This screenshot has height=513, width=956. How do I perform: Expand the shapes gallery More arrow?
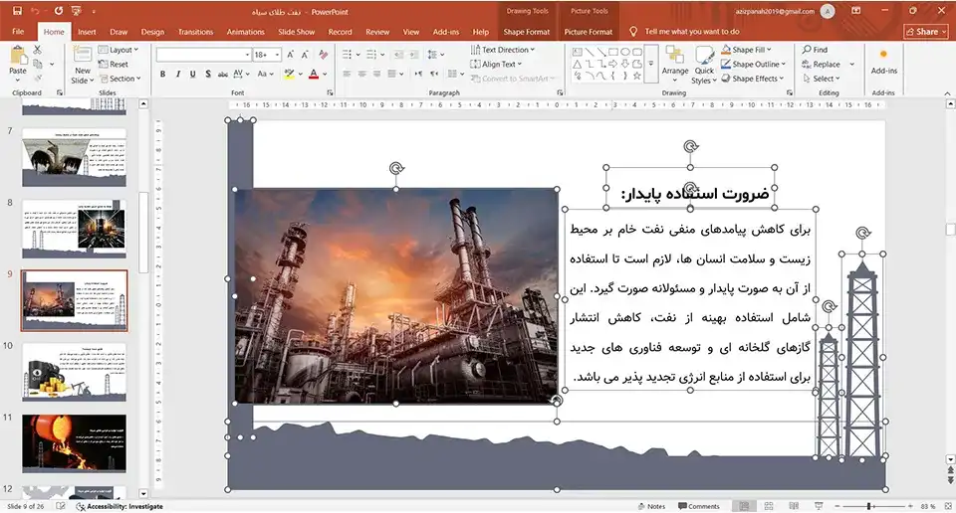tap(651, 64)
